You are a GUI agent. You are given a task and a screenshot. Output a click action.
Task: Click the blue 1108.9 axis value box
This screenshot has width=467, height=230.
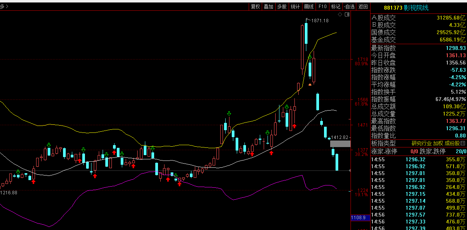tap(360, 218)
